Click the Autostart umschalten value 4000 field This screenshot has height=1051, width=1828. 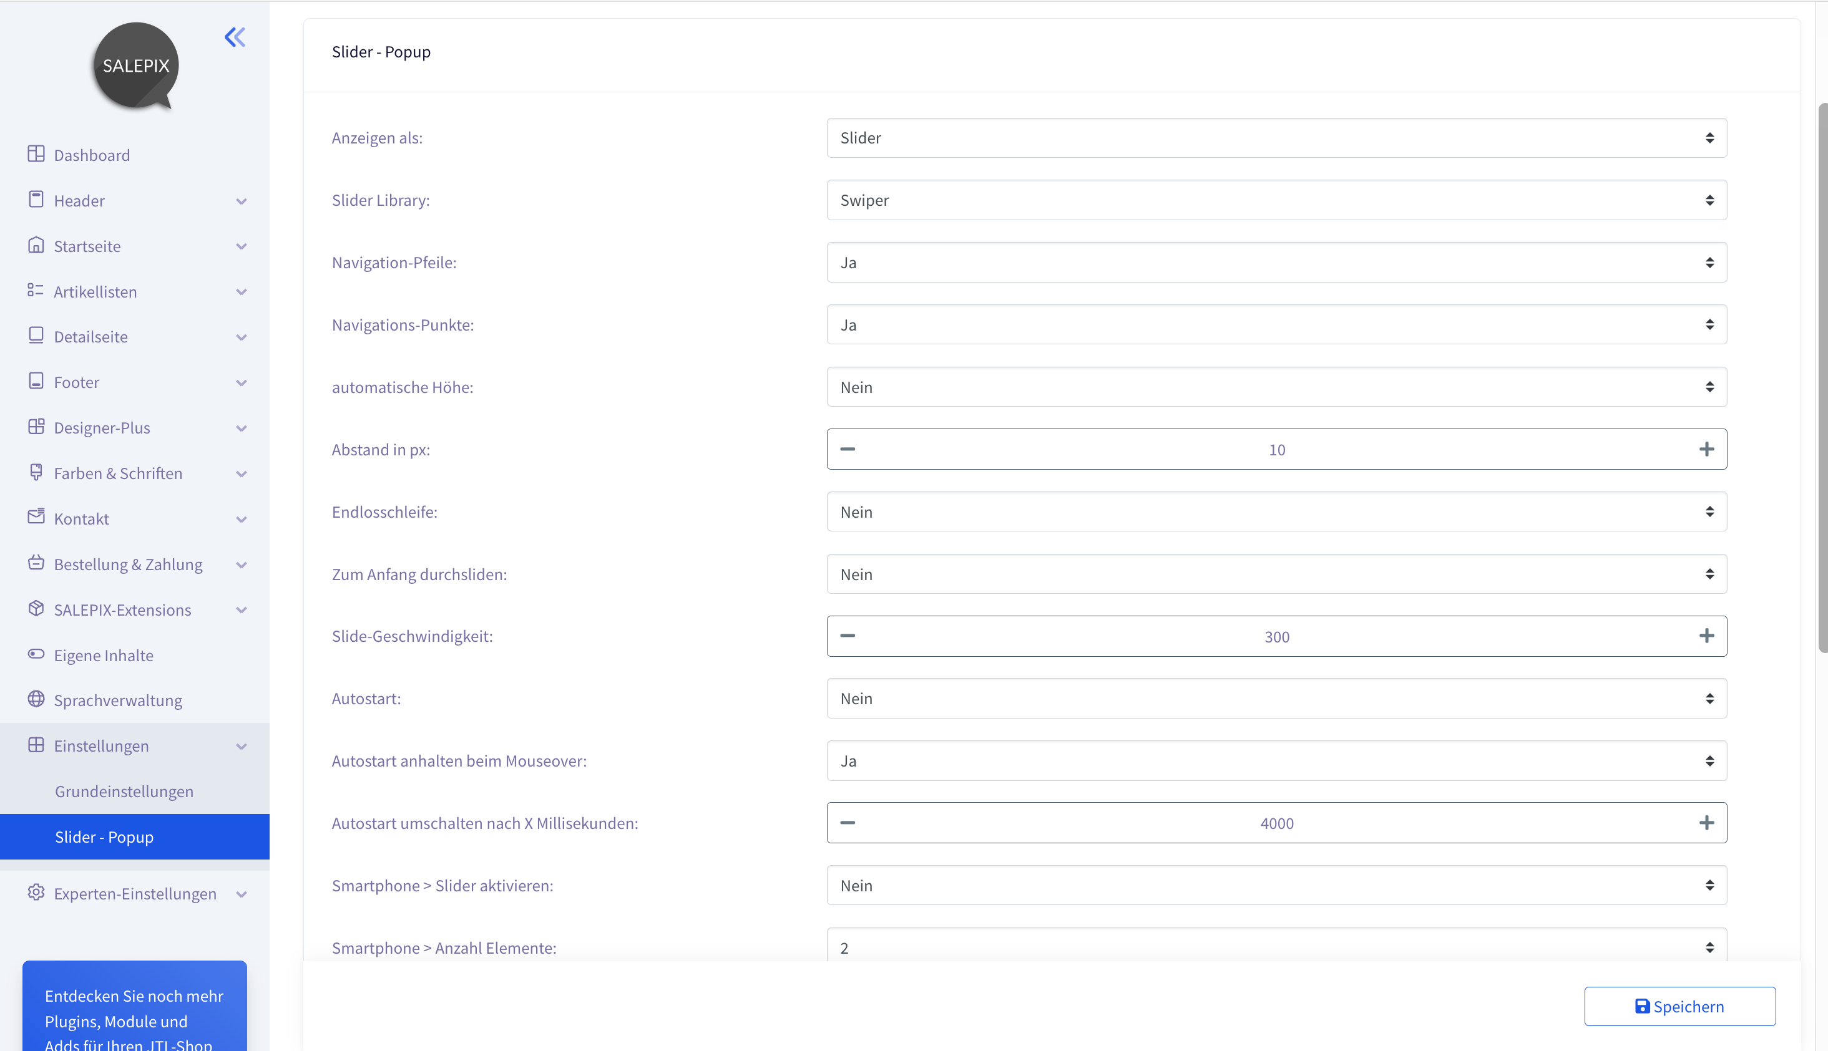coord(1277,823)
